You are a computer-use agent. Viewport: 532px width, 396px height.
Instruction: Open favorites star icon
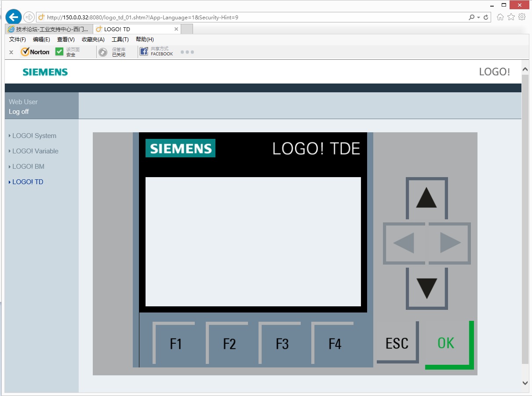point(511,17)
